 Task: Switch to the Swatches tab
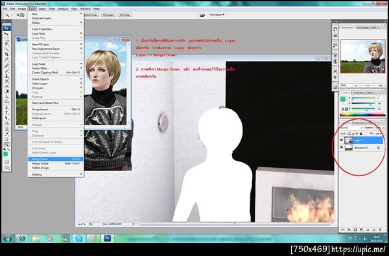[358, 93]
